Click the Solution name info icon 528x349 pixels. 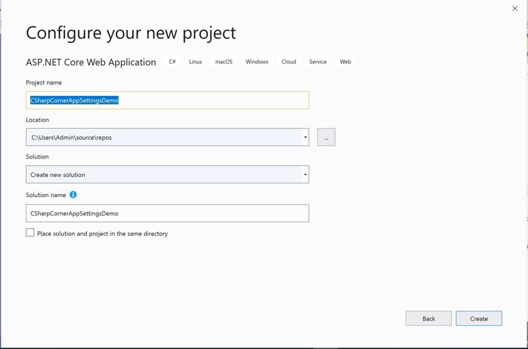click(x=73, y=195)
